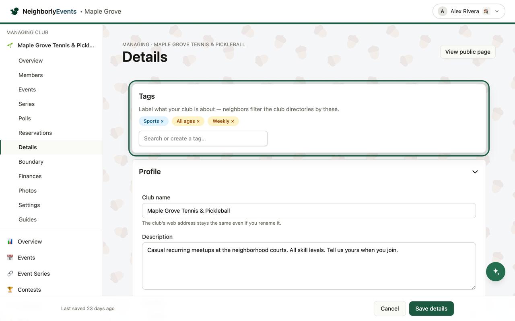Go to Contests in the sidebar
Image resolution: width=515 pixels, height=321 pixels.
coord(29,290)
